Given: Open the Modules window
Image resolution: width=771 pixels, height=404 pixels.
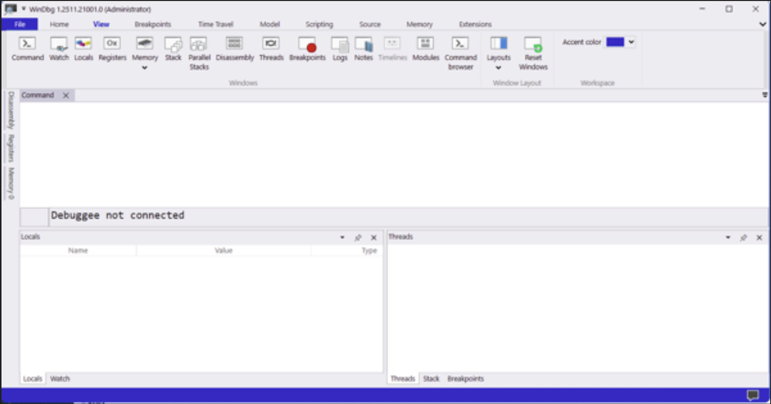Looking at the screenshot, I should (426, 49).
